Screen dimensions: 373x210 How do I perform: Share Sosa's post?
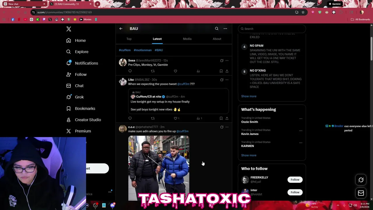227,71
